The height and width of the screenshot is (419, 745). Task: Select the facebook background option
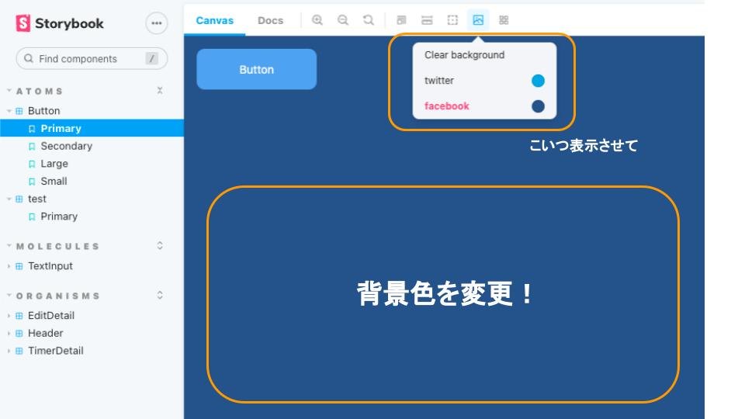(x=484, y=106)
